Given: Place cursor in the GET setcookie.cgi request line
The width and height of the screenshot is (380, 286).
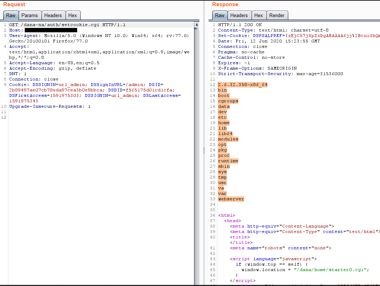Looking at the screenshot, I should [x=67, y=25].
